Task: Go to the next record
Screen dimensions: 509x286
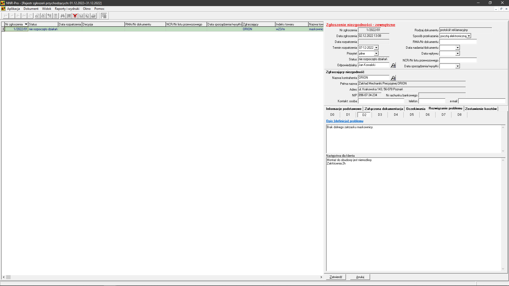Action: 18,16
